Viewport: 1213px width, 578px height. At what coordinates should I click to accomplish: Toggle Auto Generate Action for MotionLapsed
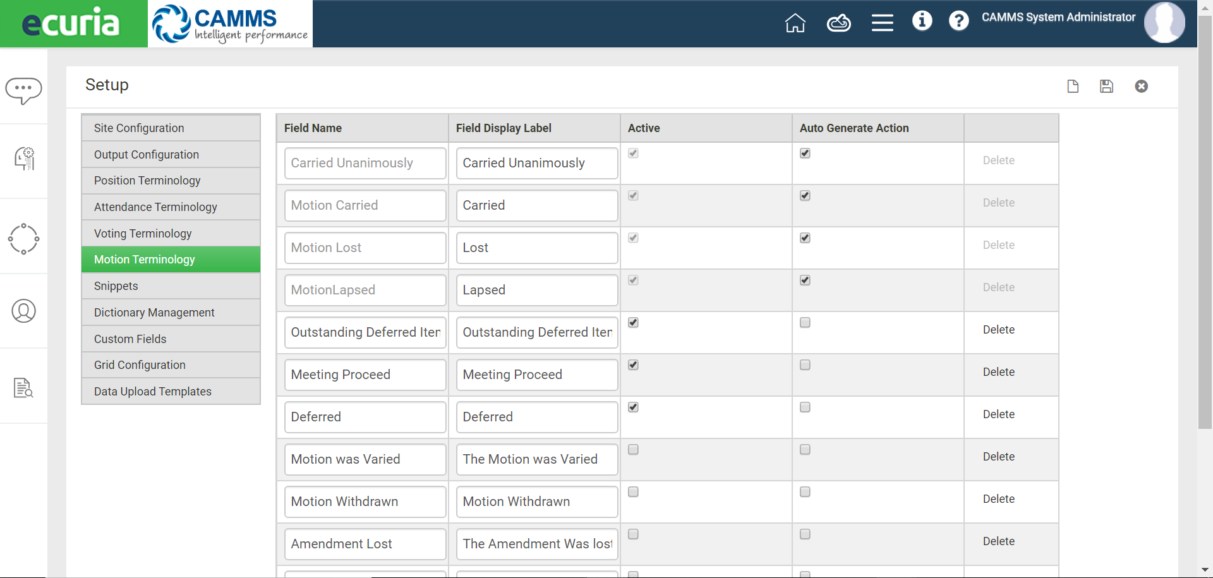click(x=805, y=280)
